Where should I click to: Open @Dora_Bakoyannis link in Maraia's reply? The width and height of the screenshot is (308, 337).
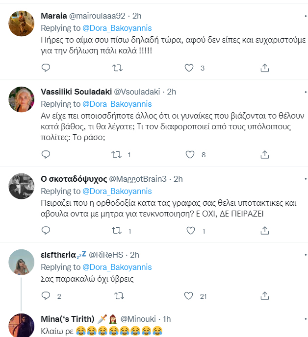pos(117,28)
